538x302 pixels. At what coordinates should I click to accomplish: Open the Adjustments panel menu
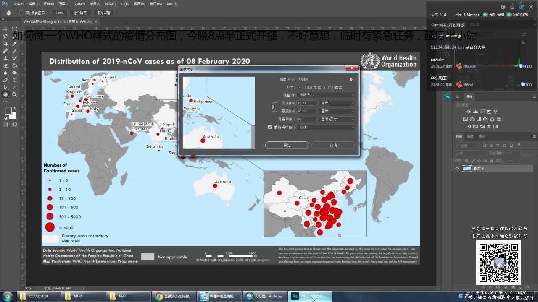coord(534,96)
